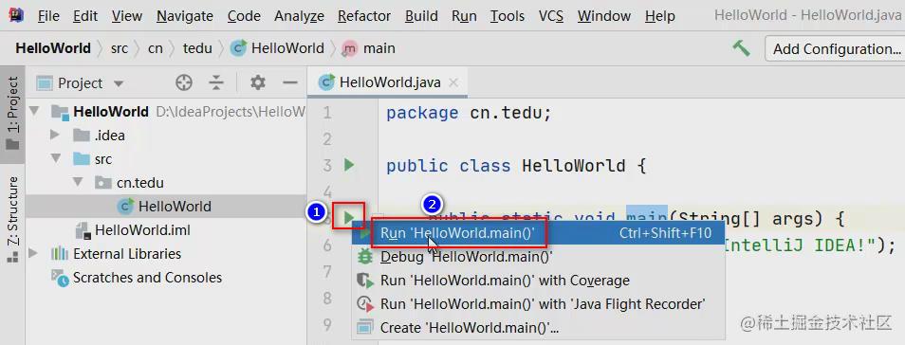Click the HelloWorld class breadcrumb
Screen dimensions: 905x345
coord(277,48)
